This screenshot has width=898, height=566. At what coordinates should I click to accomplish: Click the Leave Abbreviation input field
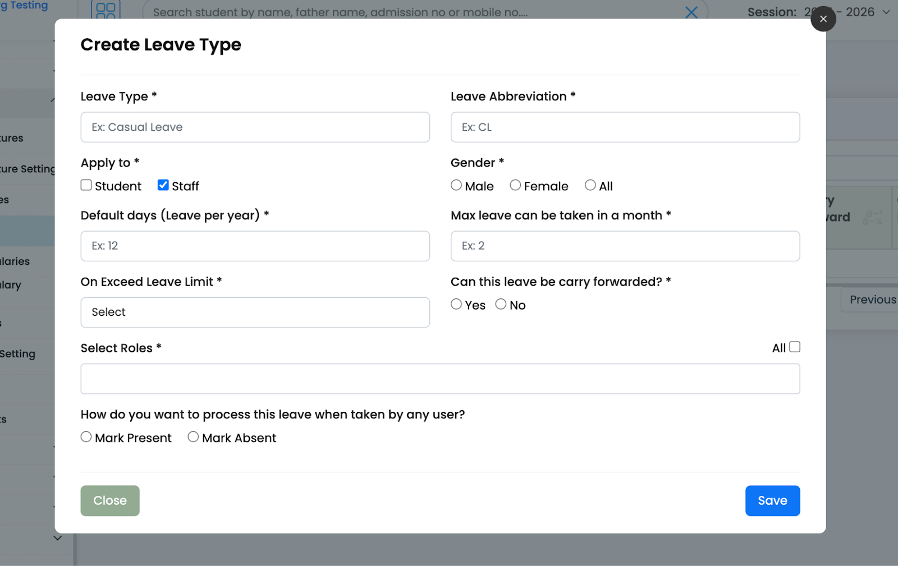click(625, 127)
